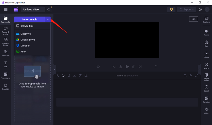Choose Browse files from import menu
Viewport: 212px width, 125px height.
pyautogui.click(x=27, y=26)
